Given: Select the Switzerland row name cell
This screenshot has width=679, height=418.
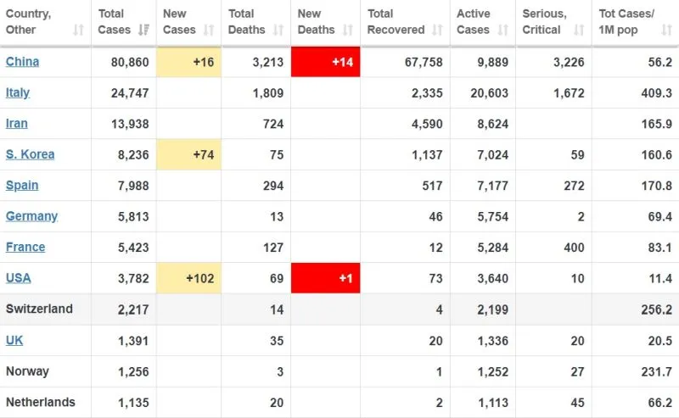Looking at the screenshot, I should coord(39,309).
